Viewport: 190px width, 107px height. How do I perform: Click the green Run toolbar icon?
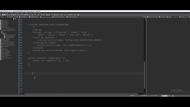[x=32, y=15]
